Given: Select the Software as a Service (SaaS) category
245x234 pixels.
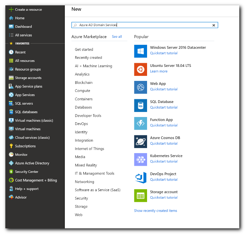Looking at the screenshot, I should click(98, 190).
